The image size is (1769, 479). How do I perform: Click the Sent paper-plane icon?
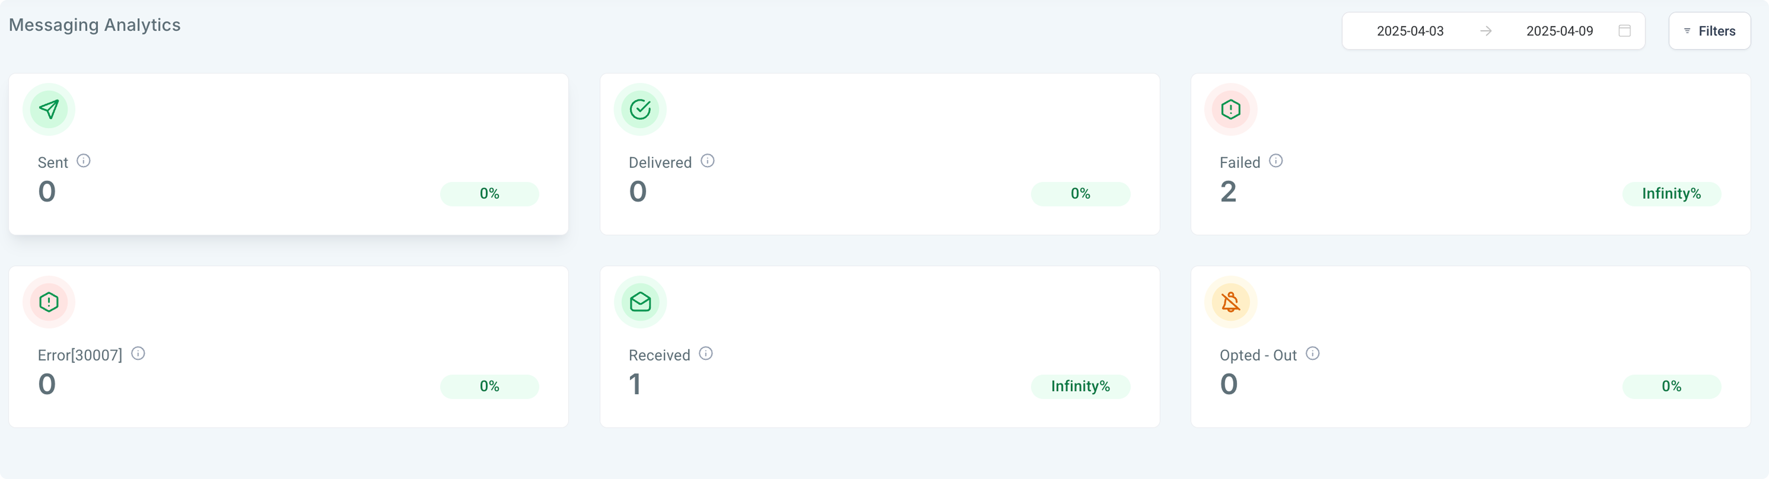click(x=49, y=109)
